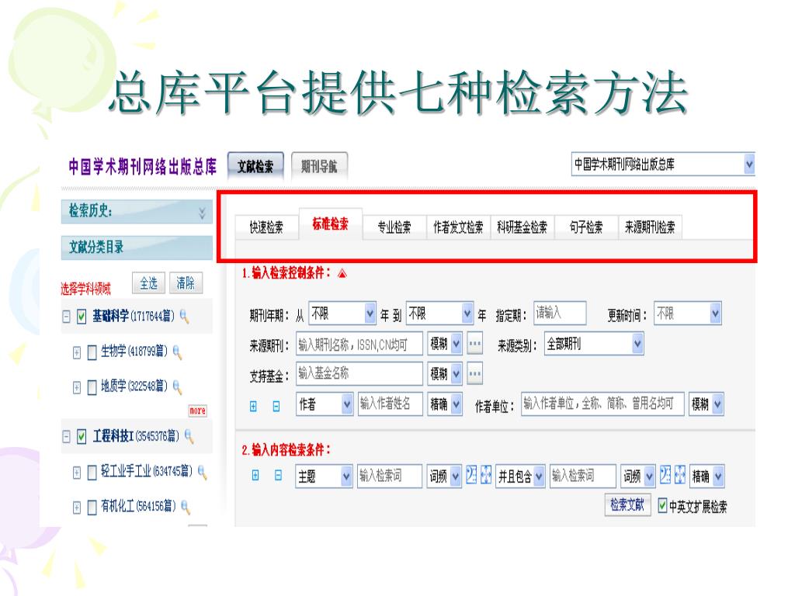795x596 pixels.
Task: Switch to the 句子检索 tab
Action: click(x=586, y=227)
